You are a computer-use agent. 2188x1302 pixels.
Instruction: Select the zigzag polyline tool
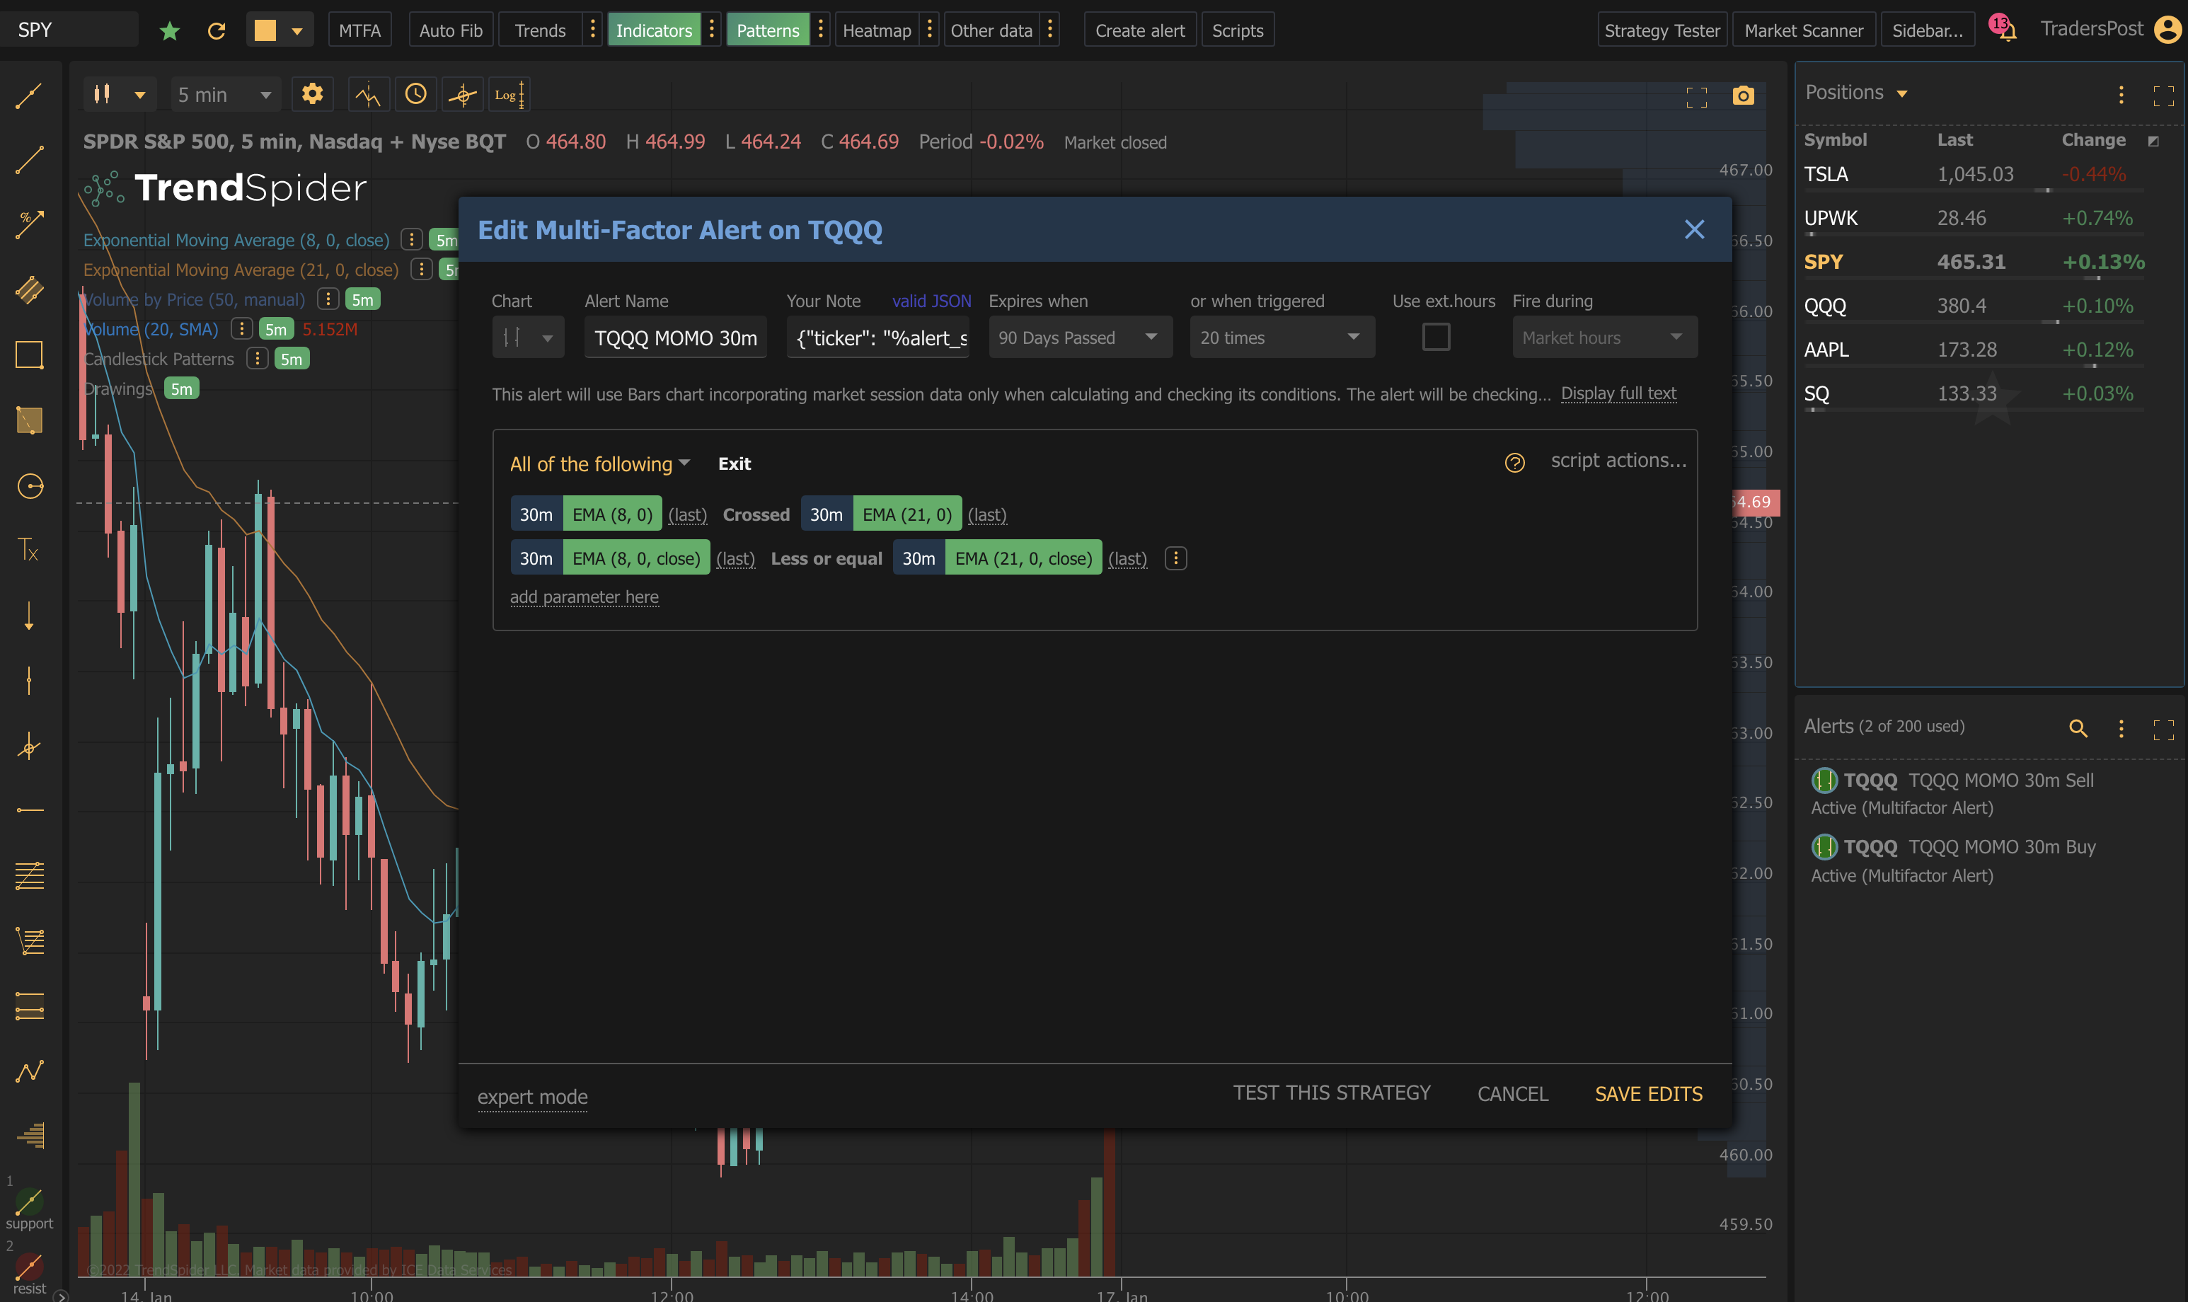coord(29,1071)
